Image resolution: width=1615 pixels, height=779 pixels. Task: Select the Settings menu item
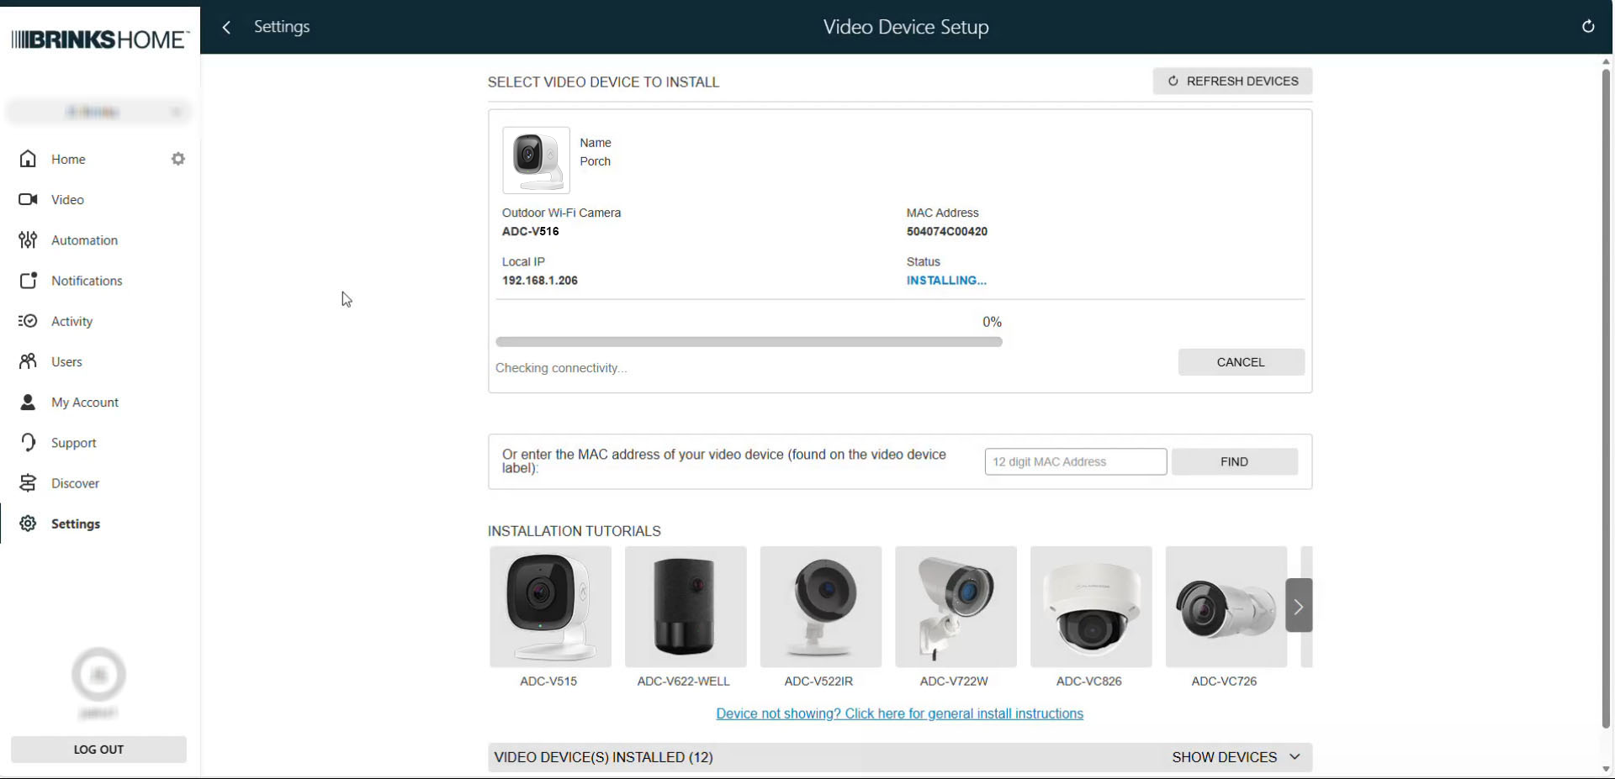[x=76, y=524]
